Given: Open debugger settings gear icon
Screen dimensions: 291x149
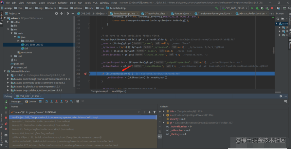Looking at the screenshot, I should point(6,141).
